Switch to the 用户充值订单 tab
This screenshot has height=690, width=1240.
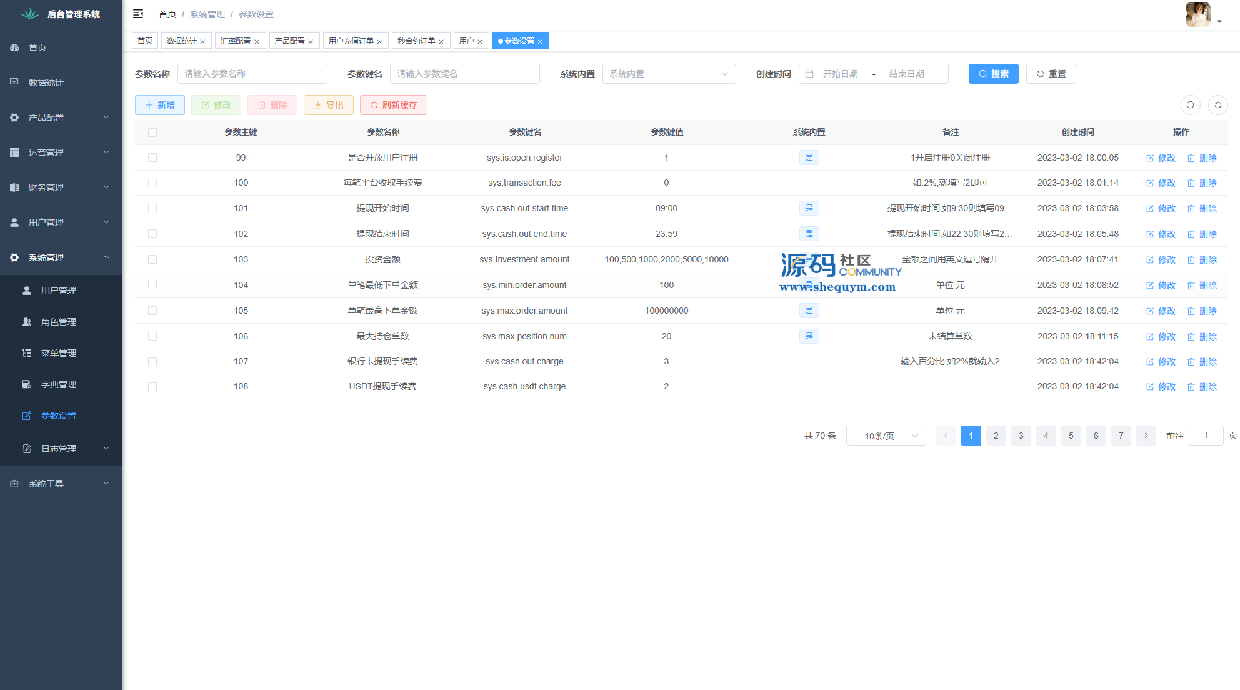pos(351,41)
